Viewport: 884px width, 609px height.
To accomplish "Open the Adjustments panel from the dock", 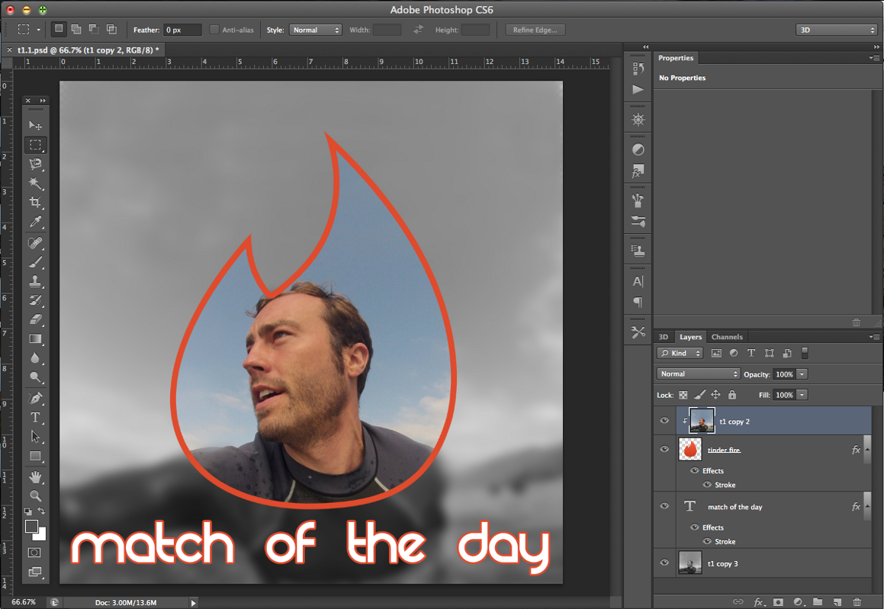I will 638,149.
